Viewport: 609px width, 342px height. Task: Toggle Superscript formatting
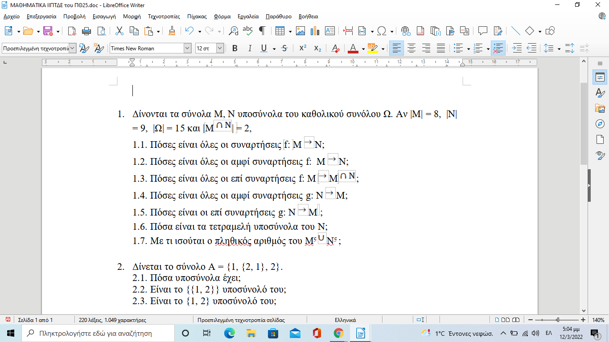pyautogui.click(x=303, y=48)
